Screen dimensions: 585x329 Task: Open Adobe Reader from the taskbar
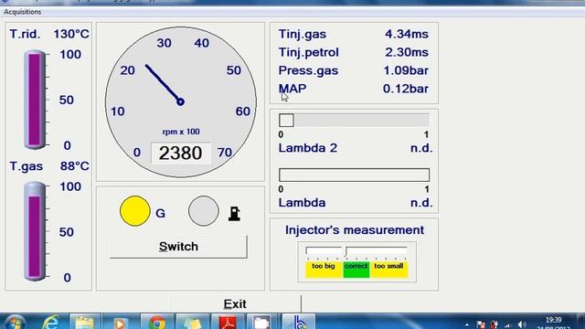(x=228, y=323)
